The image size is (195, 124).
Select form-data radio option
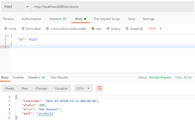[x=23, y=28]
